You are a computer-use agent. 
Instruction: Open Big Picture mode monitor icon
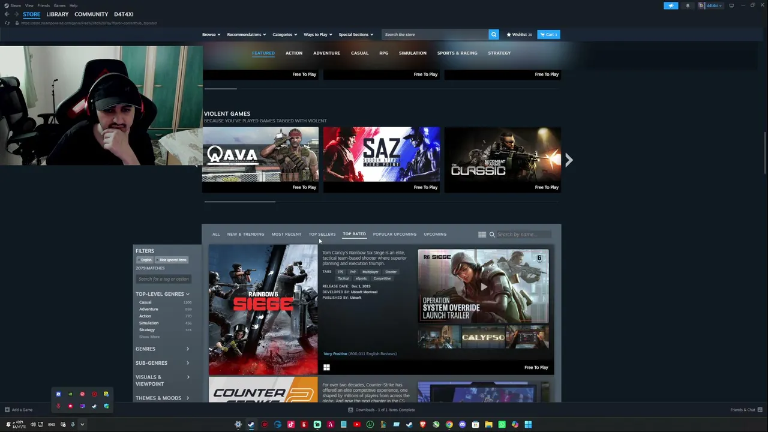pos(731,5)
